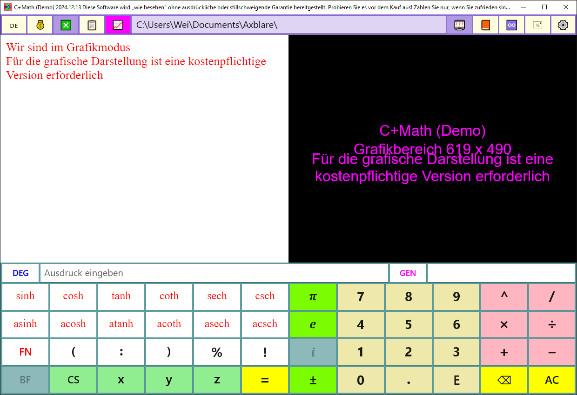Image resolution: width=577 pixels, height=395 pixels.
Task: Click the percent key
Action: [217, 352]
